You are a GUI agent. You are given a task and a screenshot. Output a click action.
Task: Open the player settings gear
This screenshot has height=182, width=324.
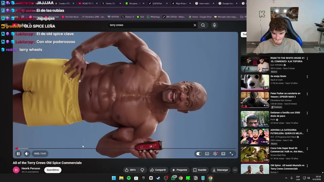[x=215, y=154]
